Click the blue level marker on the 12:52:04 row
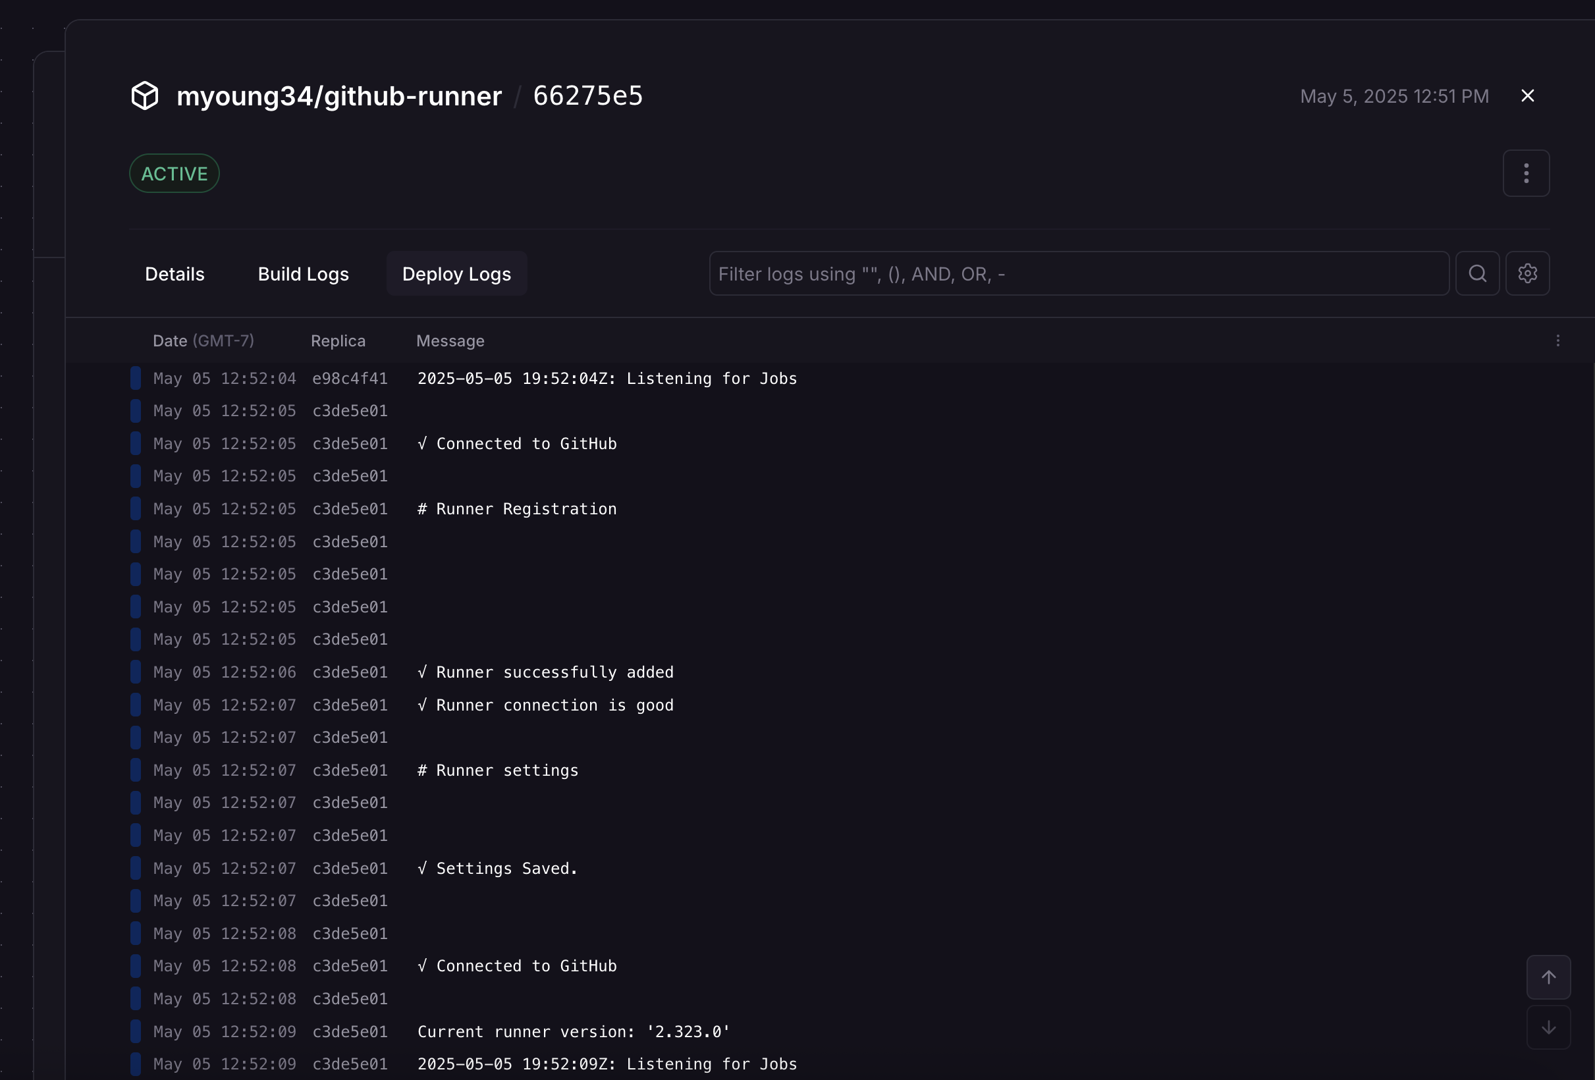This screenshot has height=1080, width=1595. coord(136,379)
